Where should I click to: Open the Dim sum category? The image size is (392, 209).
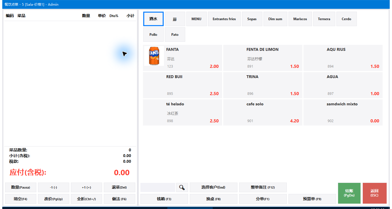point(275,19)
